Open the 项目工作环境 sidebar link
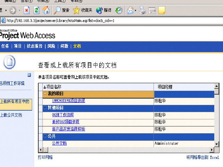The image size is (223, 167). [x=12, y=83]
